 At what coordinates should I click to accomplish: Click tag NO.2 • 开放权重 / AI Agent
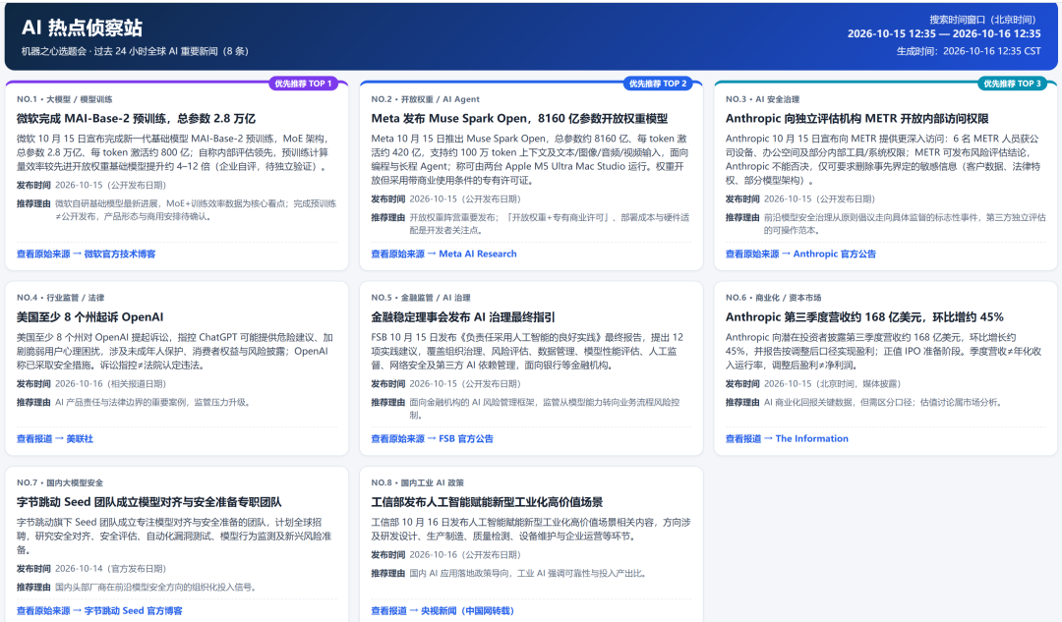point(426,99)
